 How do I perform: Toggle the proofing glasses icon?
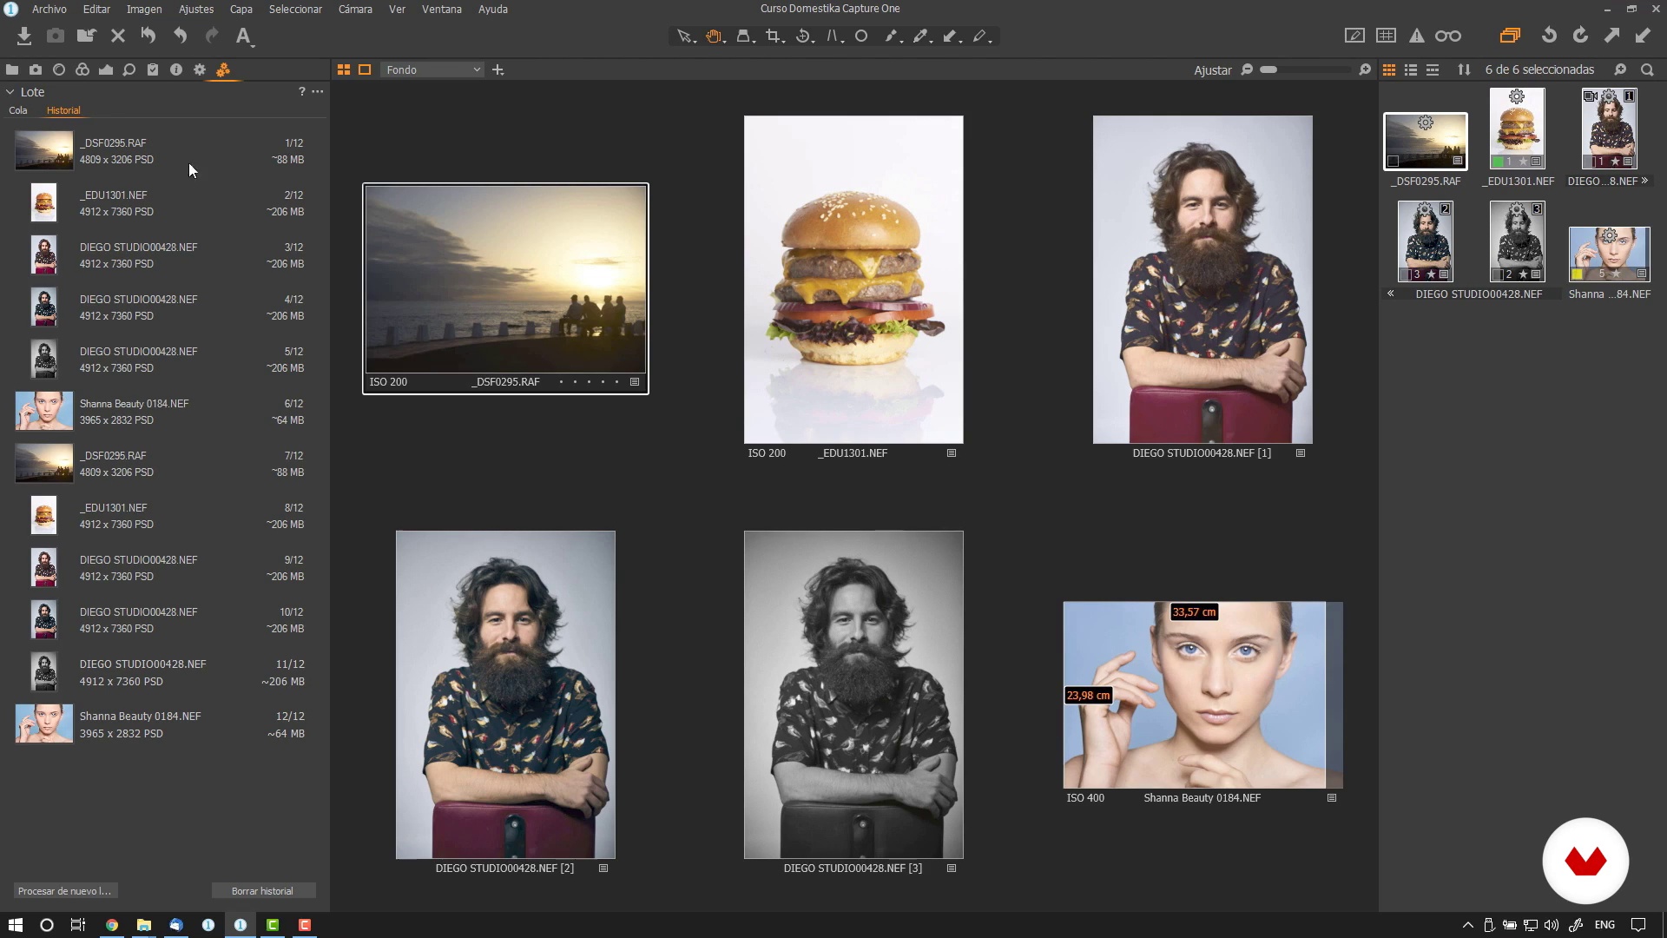pyautogui.click(x=1448, y=36)
